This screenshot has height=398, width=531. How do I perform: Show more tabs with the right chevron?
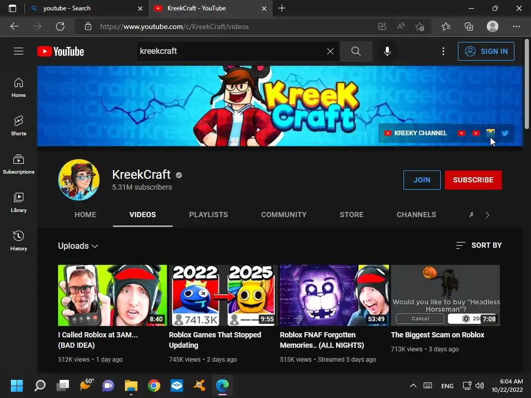tap(487, 215)
